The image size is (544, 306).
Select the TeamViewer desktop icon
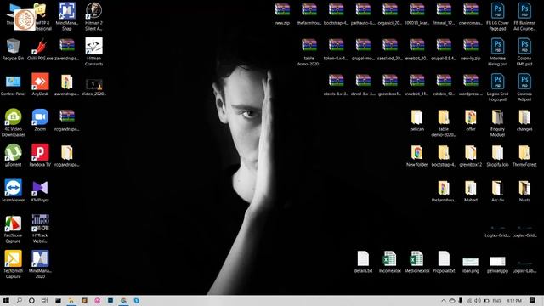pyautogui.click(x=14, y=190)
